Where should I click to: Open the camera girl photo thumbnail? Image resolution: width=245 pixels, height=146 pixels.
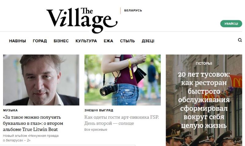point(123,80)
